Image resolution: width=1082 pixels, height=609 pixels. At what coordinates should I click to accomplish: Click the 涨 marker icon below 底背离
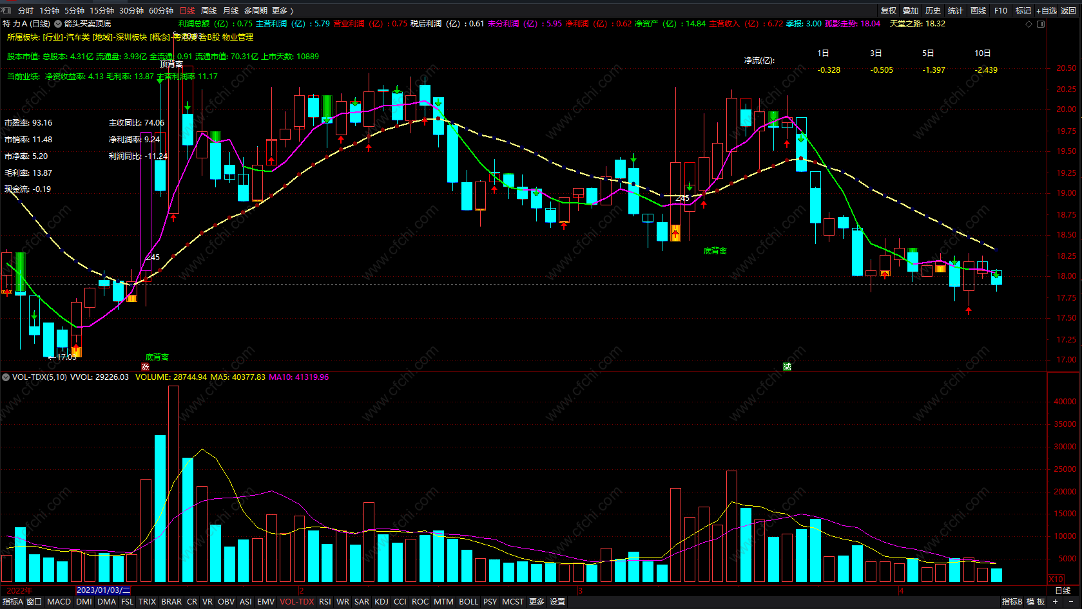(x=145, y=367)
